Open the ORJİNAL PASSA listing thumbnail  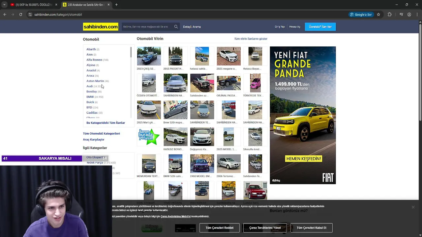coord(228,83)
